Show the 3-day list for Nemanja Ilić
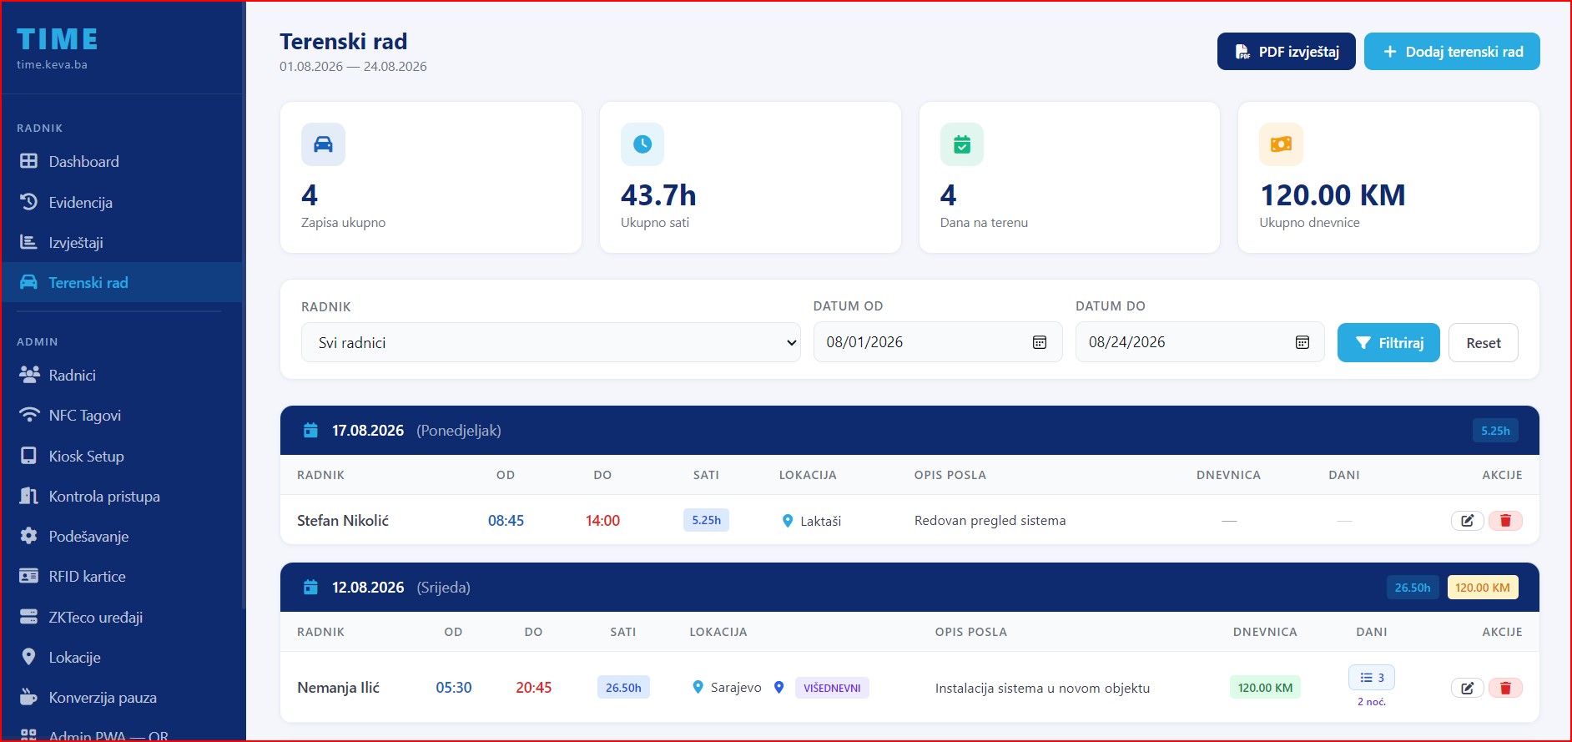The width and height of the screenshot is (1572, 742). point(1372,678)
